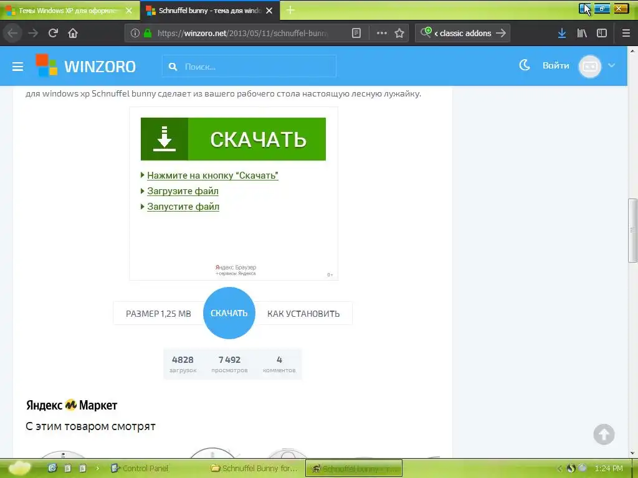Switch to 'Темы Windows XP' tab

tap(70, 11)
